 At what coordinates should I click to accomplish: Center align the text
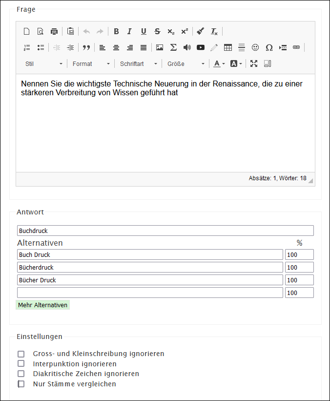116,47
